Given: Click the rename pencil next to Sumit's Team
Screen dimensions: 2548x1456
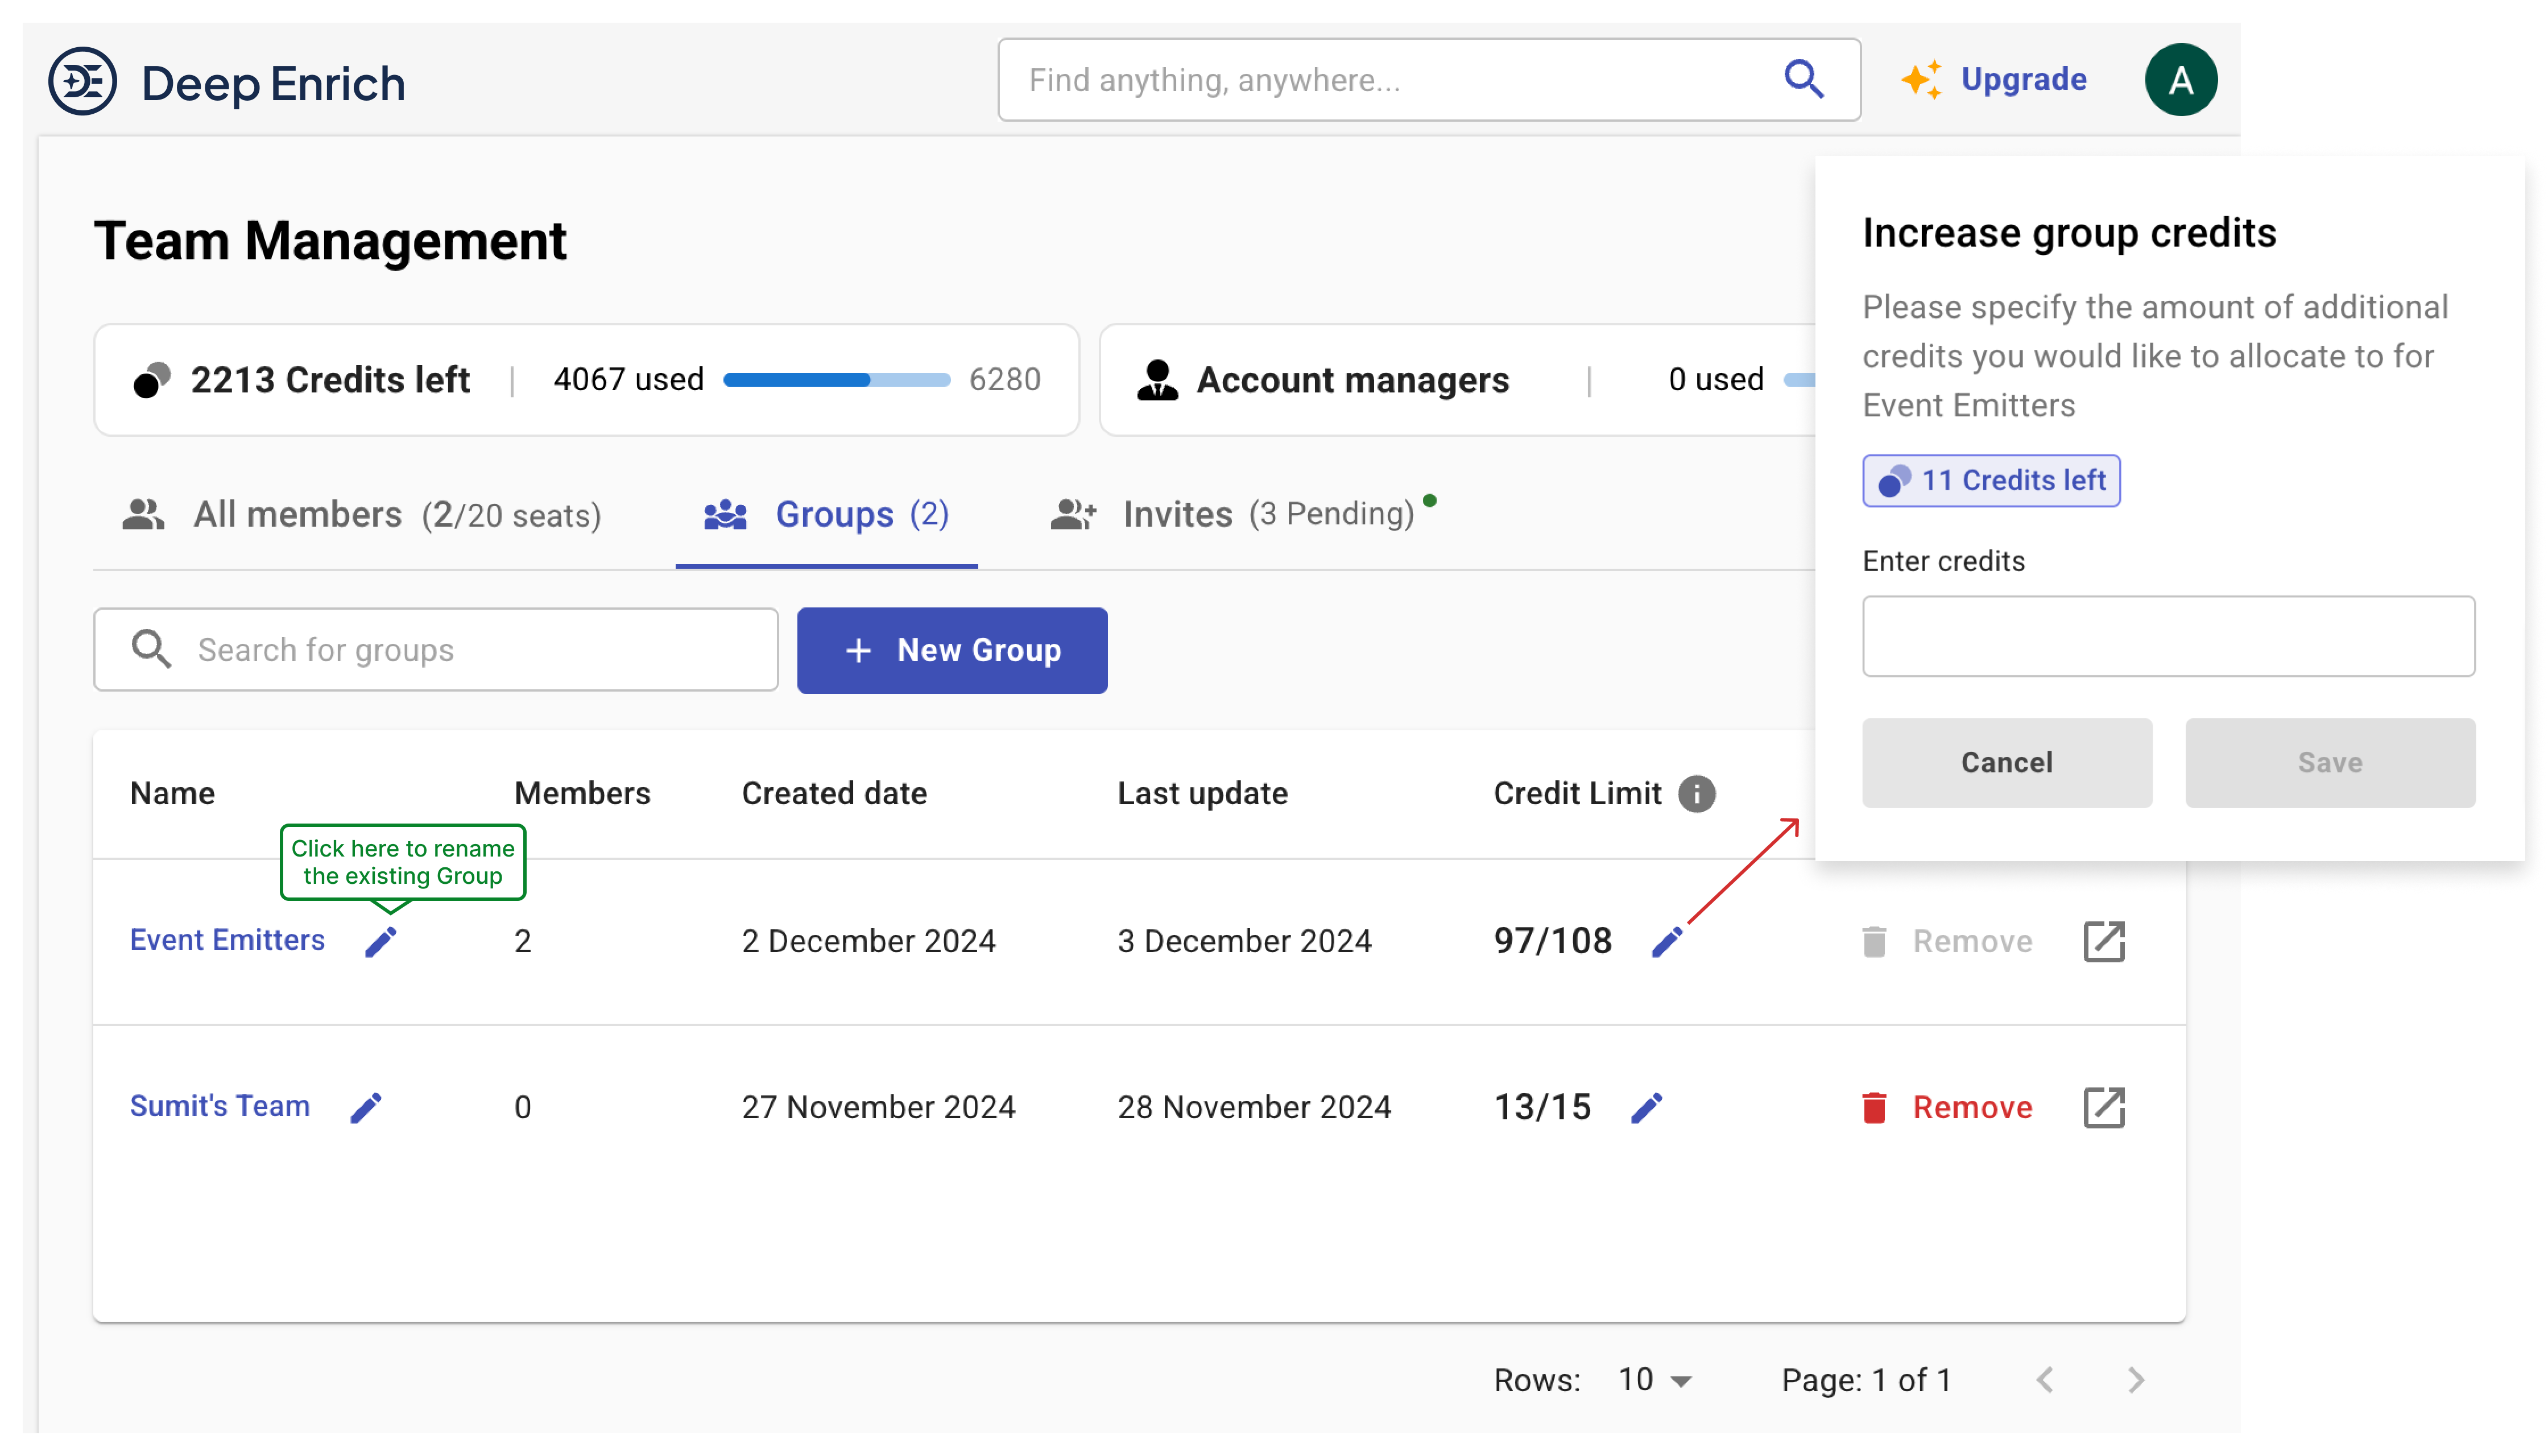Looking at the screenshot, I should pos(366,1107).
